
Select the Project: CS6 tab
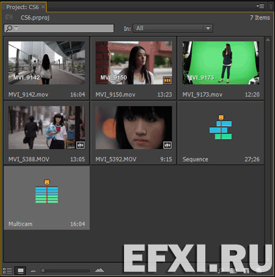point(23,7)
